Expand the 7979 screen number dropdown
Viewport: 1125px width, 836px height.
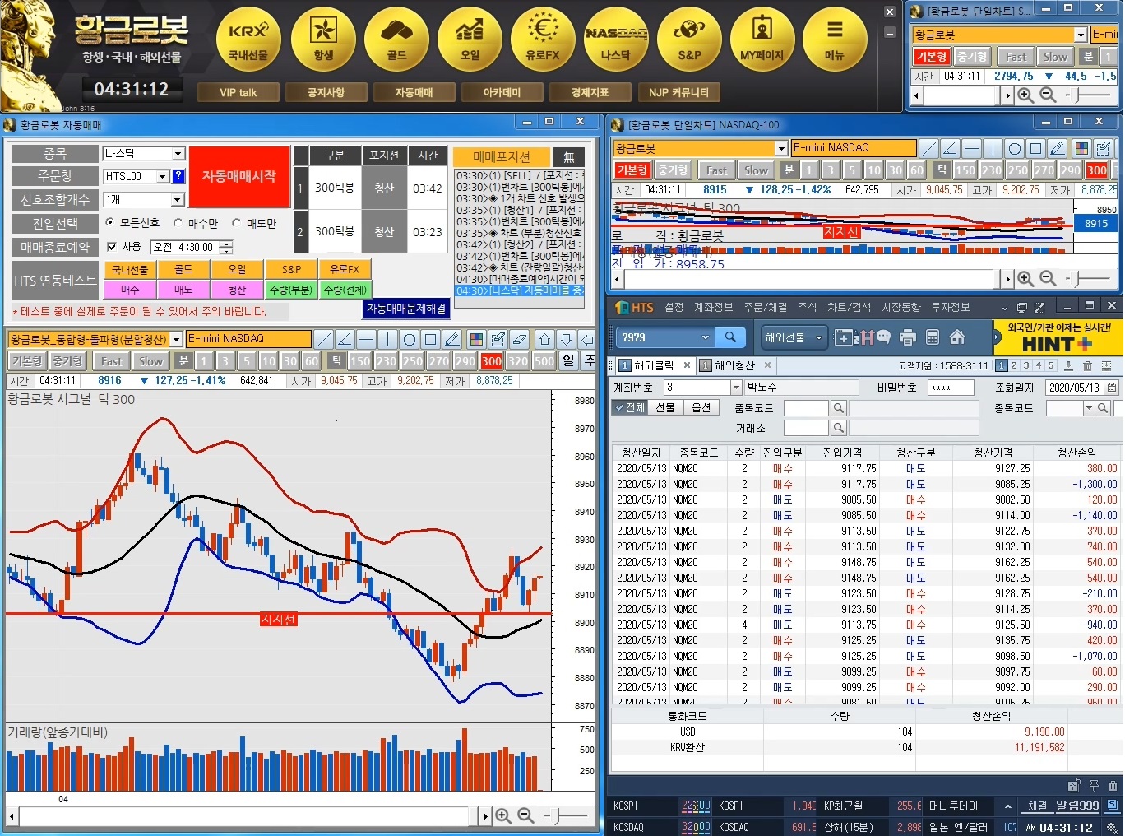tap(705, 337)
